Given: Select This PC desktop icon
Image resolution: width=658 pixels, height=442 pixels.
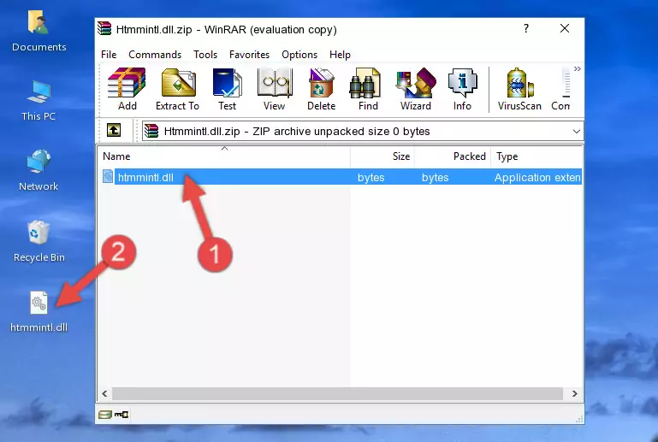Looking at the screenshot, I should coord(39,101).
